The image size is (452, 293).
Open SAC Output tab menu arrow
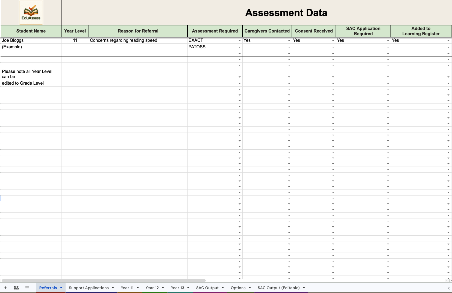[223, 288]
